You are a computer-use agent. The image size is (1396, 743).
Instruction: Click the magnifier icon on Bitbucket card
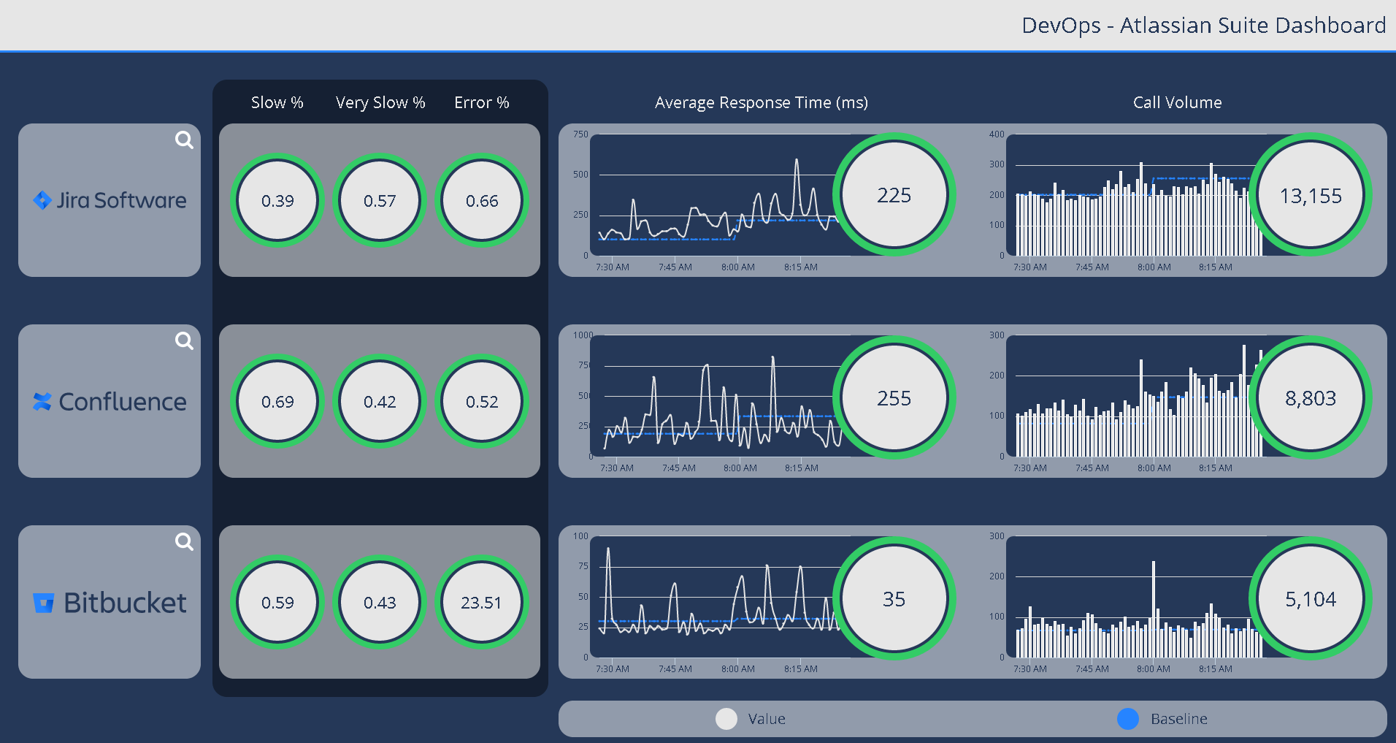pos(184,541)
